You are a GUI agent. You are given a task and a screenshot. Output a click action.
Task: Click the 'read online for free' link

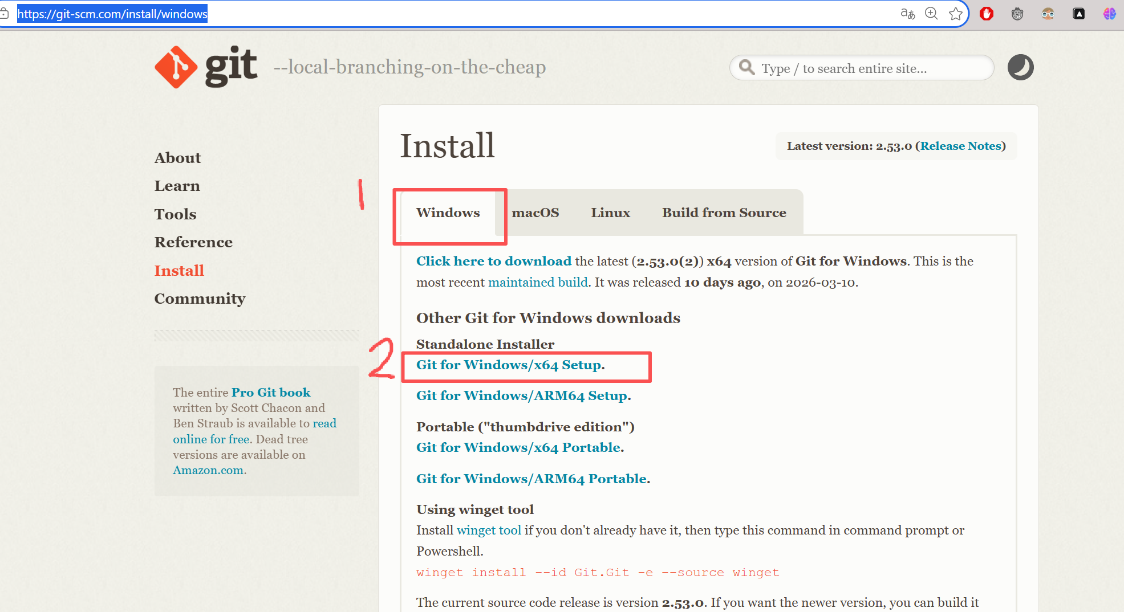click(x=255, y=431)
